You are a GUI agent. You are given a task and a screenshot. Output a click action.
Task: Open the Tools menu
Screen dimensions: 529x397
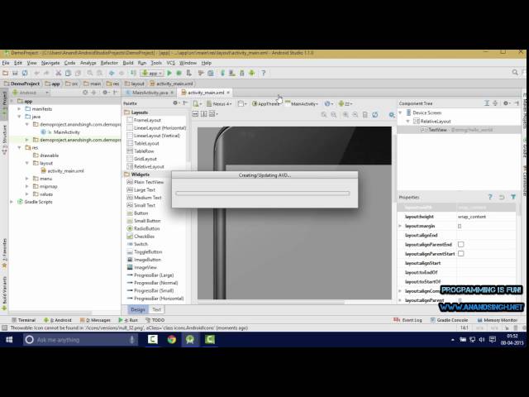click(x=156, y=63)
